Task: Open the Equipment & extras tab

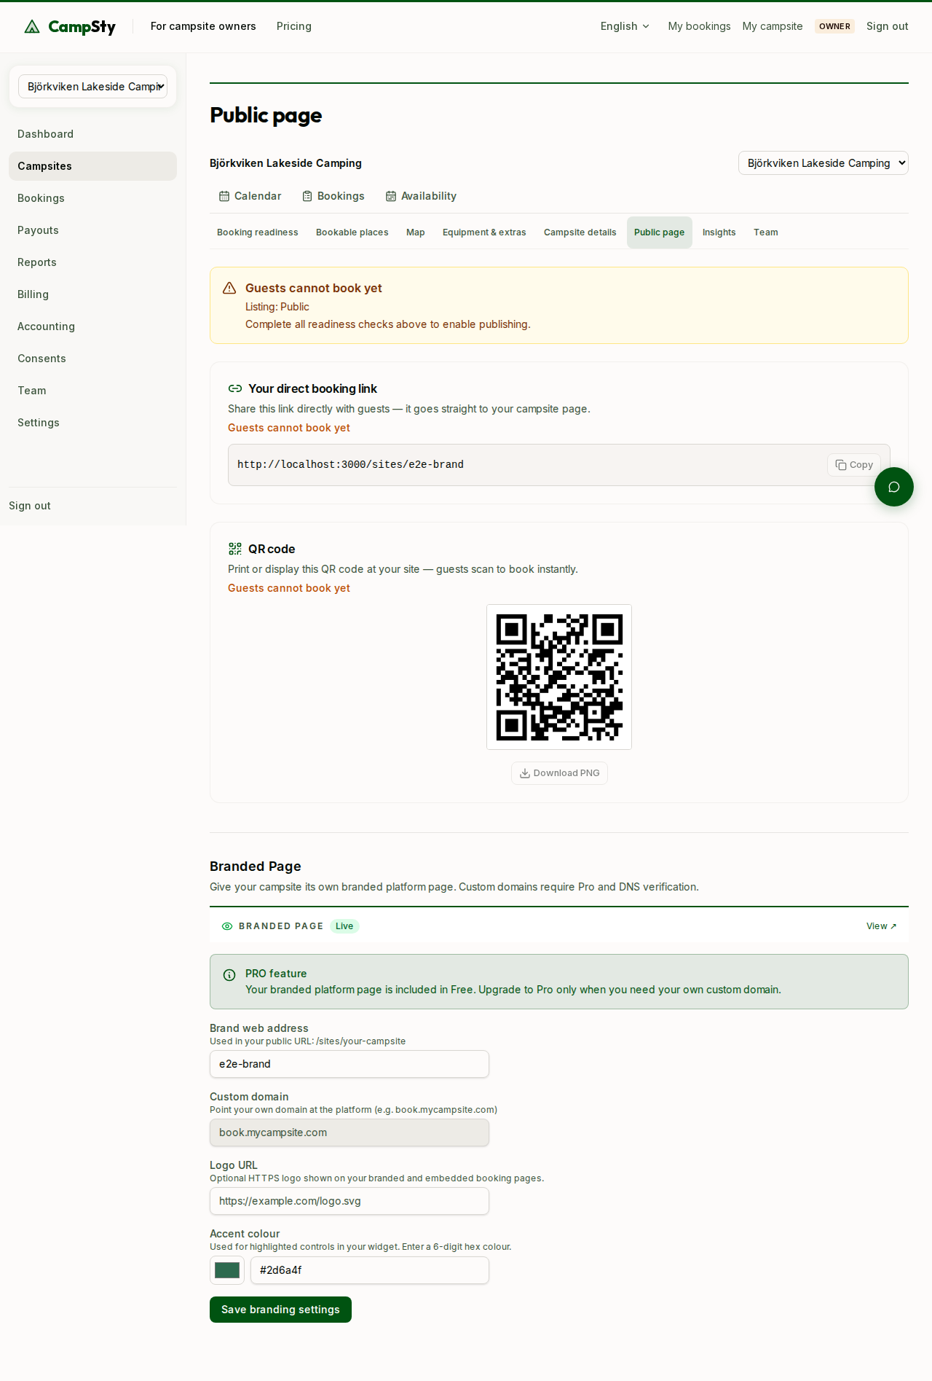Action: (x=484, y=232)
